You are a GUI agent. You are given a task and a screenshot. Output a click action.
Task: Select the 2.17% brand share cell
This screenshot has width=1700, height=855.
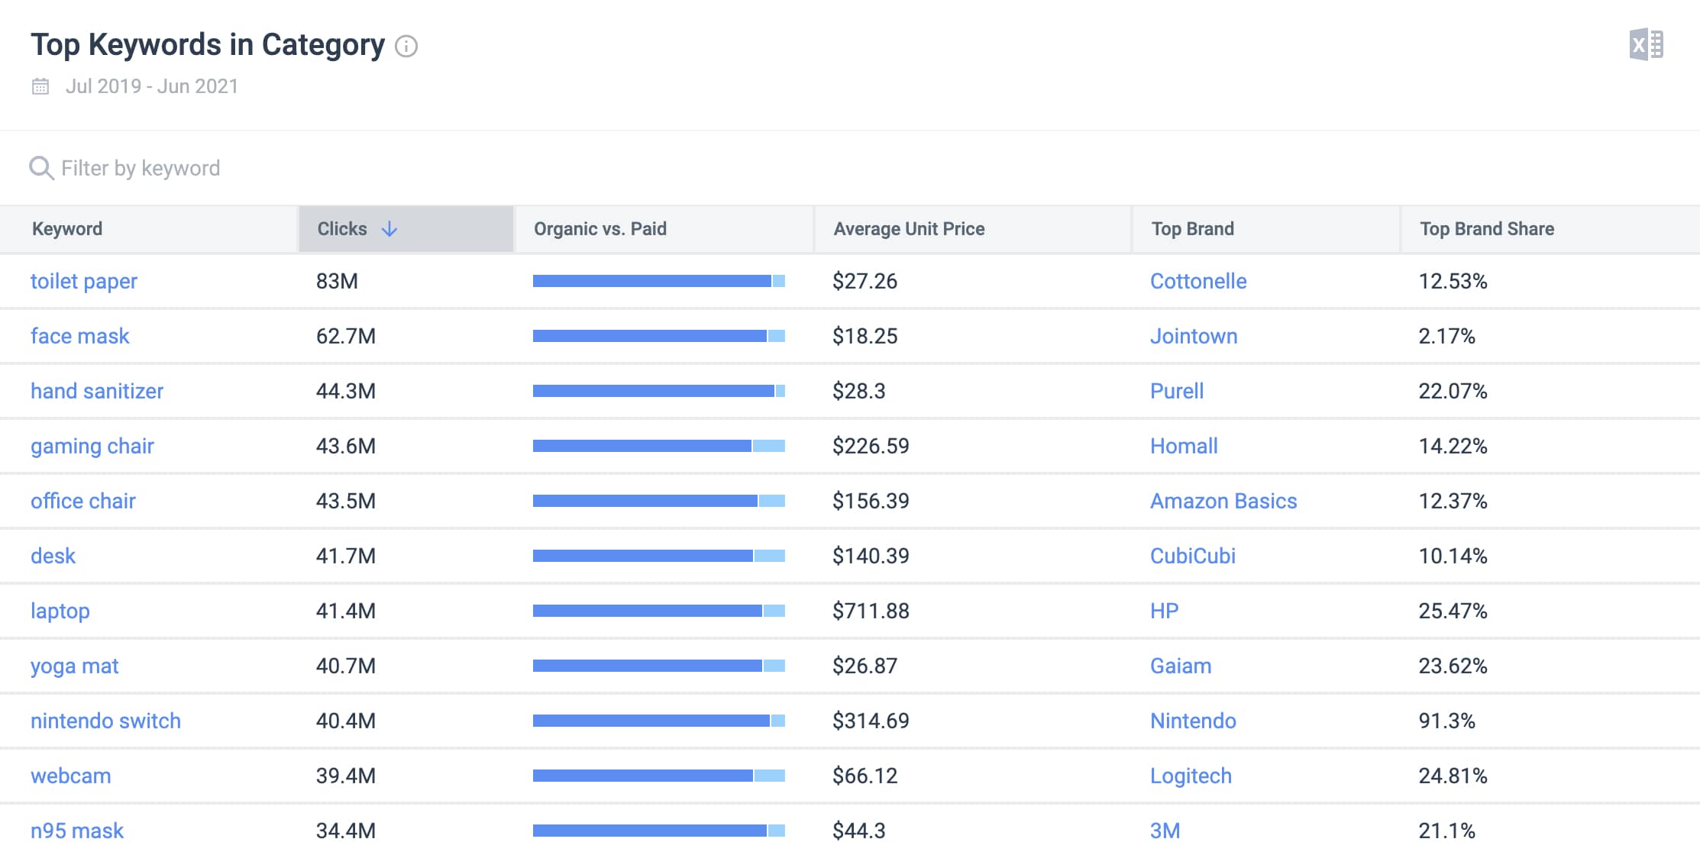tap(1447, 336)
